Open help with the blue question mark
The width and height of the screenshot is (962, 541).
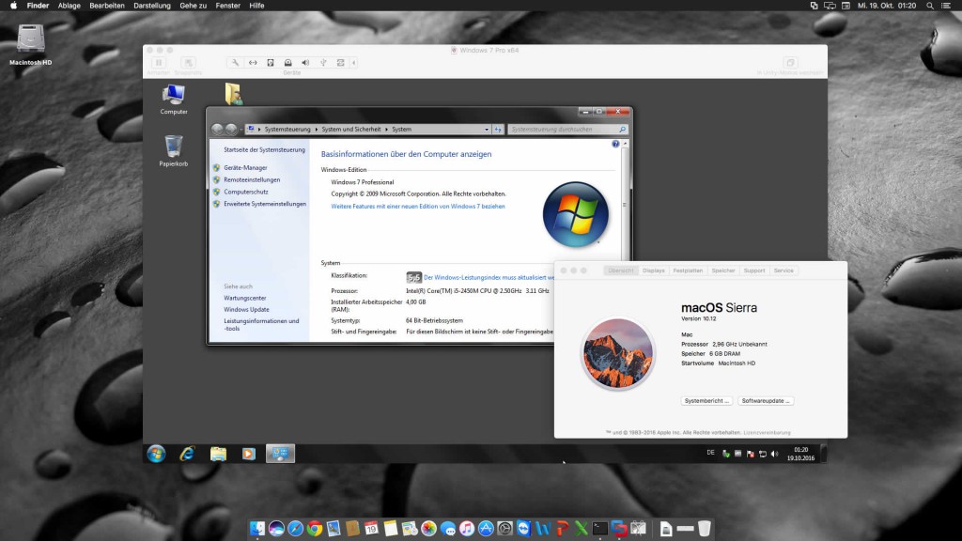[x=615, y=144]
